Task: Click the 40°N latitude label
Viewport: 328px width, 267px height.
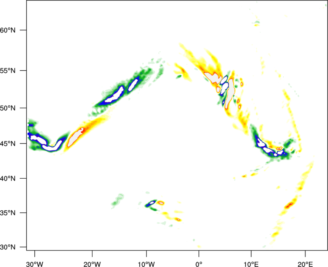Action: pos(8,179)
